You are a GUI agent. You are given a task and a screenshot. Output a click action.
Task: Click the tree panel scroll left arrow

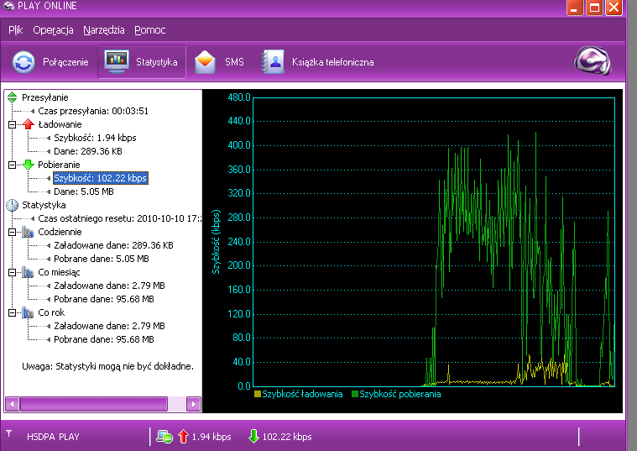pyautogui.click(x=13, y=404)
